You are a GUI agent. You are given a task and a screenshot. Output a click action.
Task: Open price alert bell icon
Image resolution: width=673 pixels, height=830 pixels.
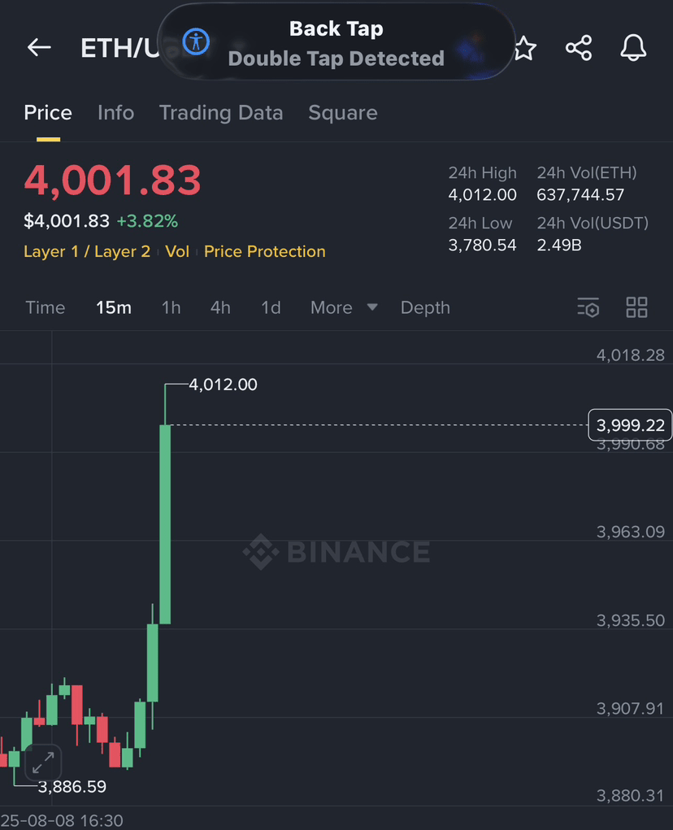(x=633, y=48)
